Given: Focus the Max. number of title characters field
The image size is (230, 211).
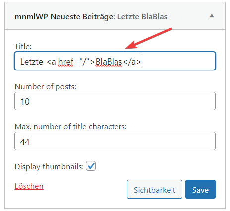Looking at the screenshot, I should pos(115,141).
